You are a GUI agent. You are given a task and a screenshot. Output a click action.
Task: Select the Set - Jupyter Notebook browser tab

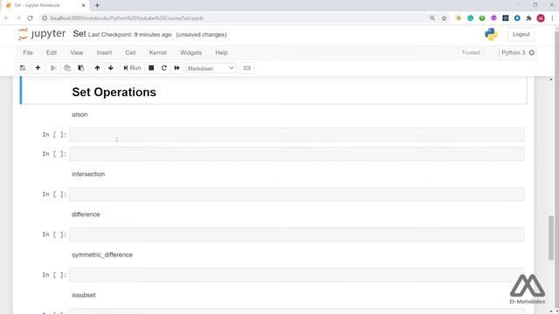[45, 5]
